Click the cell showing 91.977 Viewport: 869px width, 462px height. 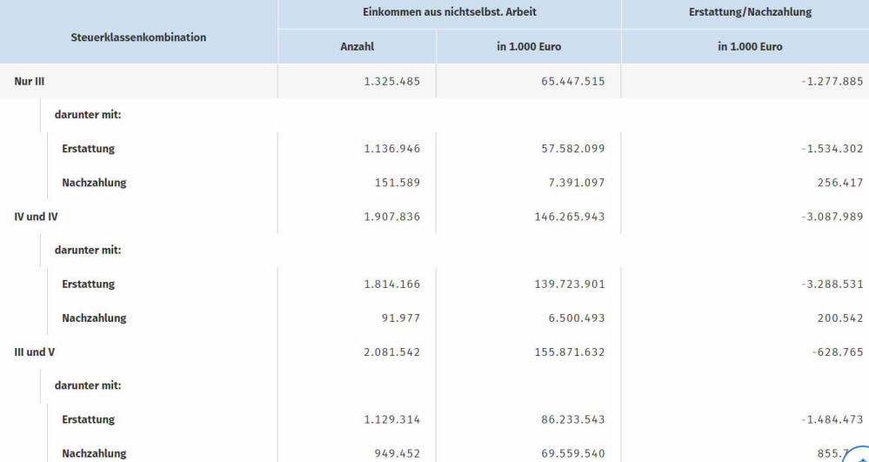pos(400,318)
